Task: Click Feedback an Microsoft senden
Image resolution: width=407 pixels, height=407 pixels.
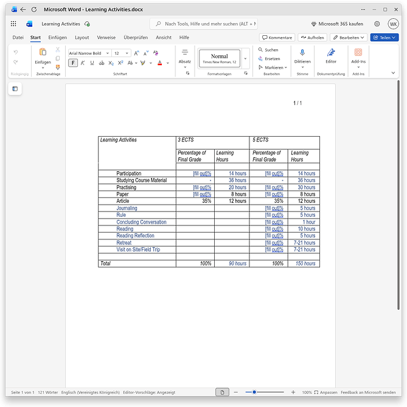Action: (368, 392)
